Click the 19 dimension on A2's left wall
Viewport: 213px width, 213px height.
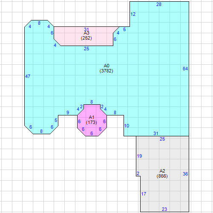coord(139,156)
